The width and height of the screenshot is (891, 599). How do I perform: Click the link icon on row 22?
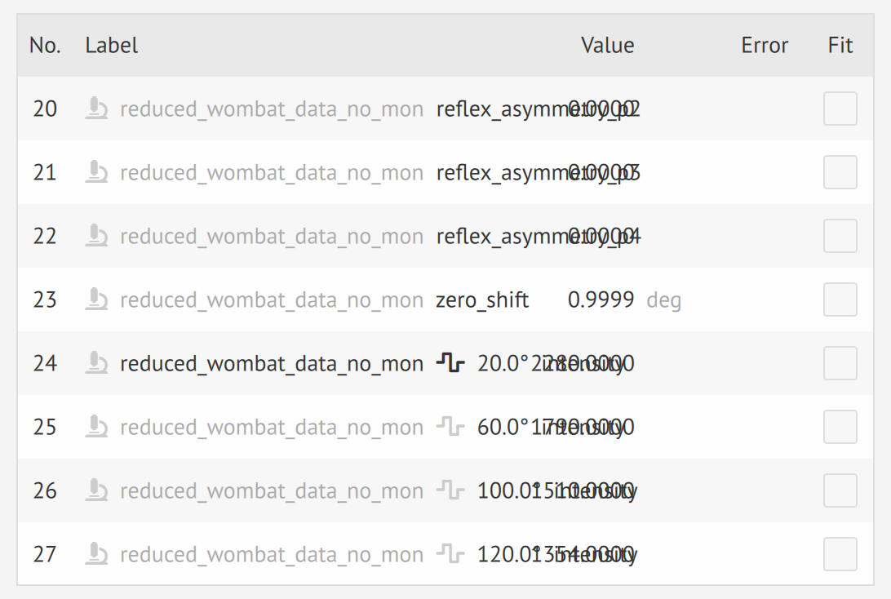tap(95, 236)
